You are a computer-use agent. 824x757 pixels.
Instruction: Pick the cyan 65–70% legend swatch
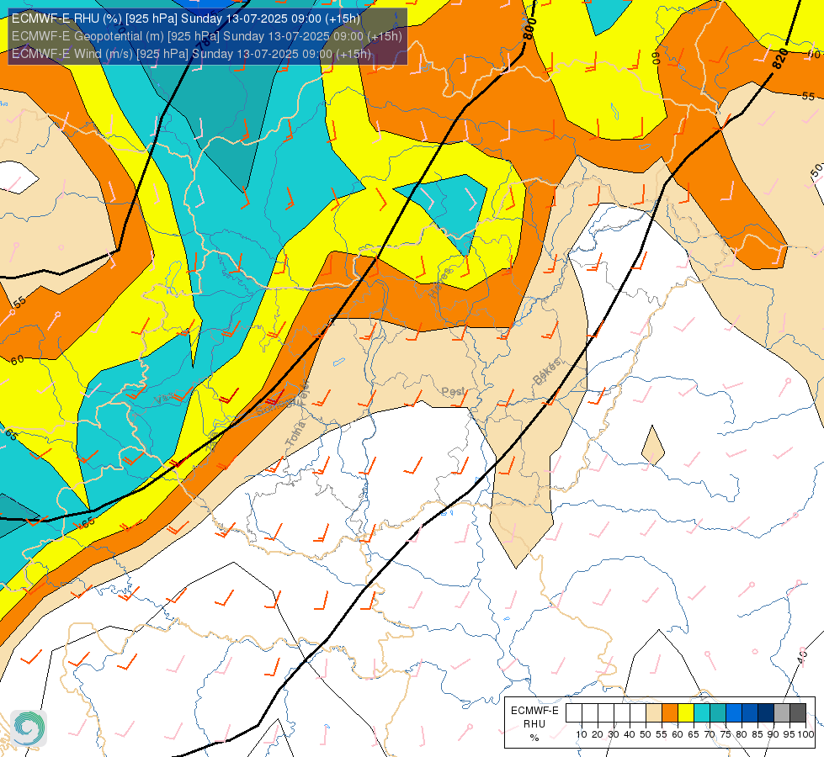[x=702, y=713]
